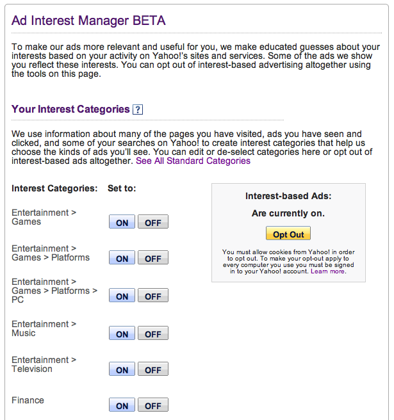
Task: Click the Ad Interest Manager BETA title
Action: pos(88,20)
